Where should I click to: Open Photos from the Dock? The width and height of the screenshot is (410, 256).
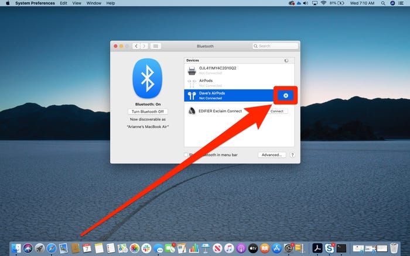point(134,248)
